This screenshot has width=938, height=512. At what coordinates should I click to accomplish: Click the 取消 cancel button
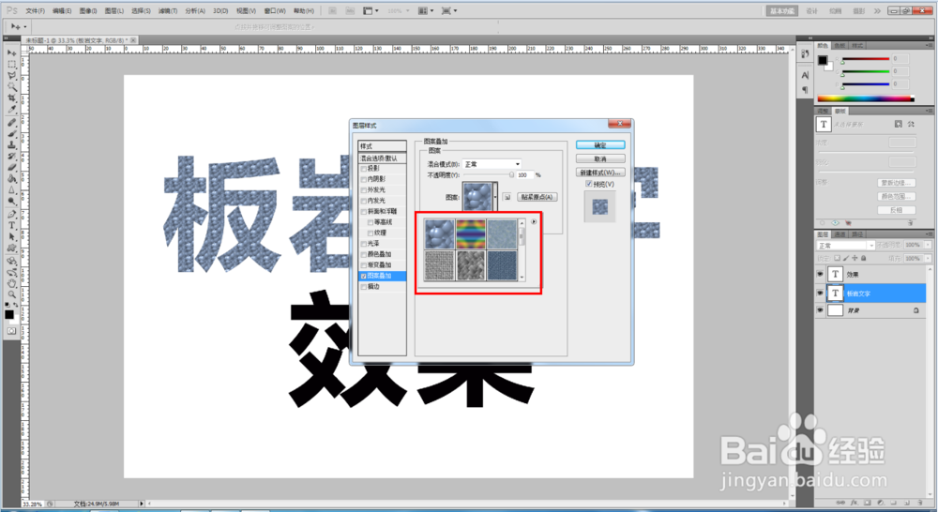tap(600, 159)
